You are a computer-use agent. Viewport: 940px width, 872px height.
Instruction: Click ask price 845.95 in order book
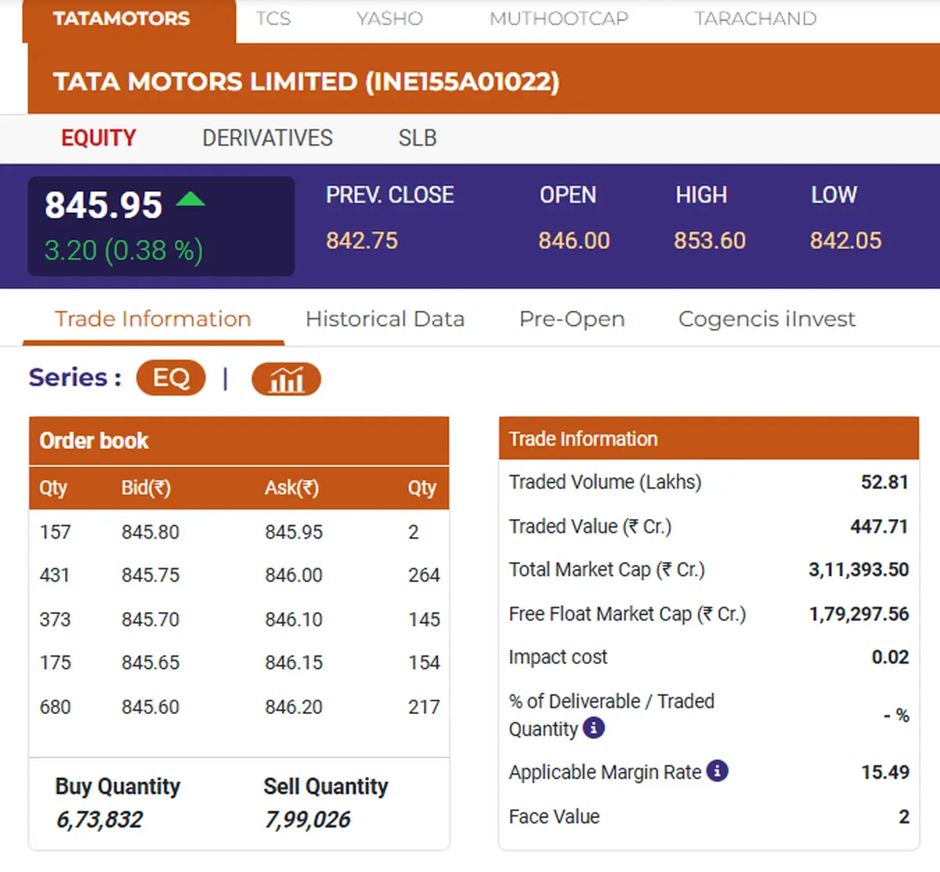[x=294, y=532]
